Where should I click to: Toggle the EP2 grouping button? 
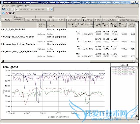coord(32,9)
